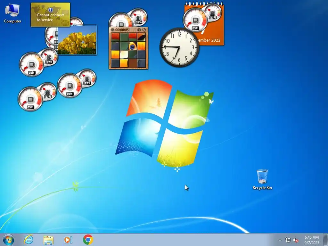This screenshot has width=328, height=246.
Task: Show the puzzle solution picture icon
Action: tap(139, 30)
